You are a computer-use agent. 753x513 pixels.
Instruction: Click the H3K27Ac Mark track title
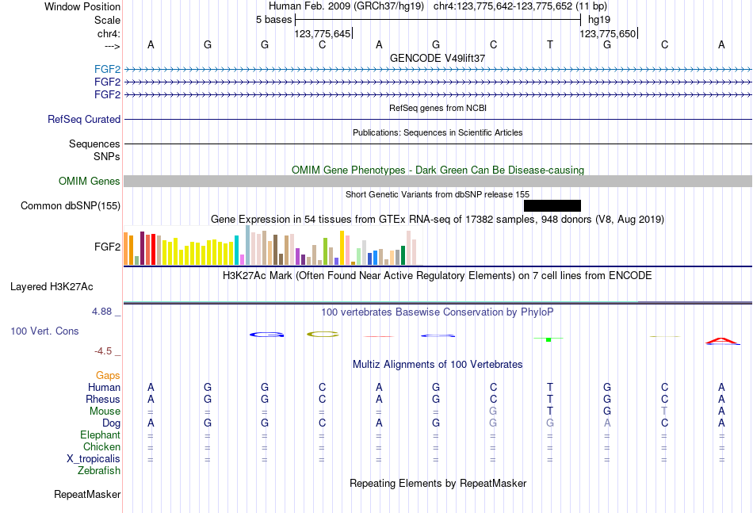438,276
